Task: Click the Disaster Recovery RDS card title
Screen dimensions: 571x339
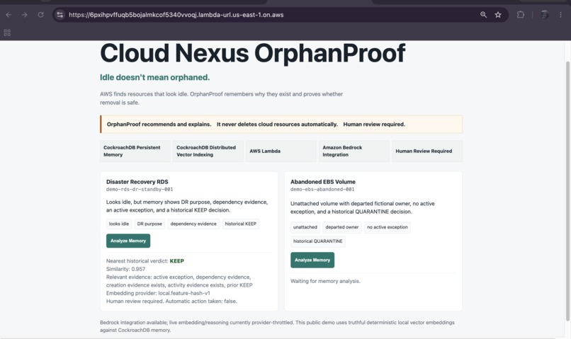Action: point(137,181)
